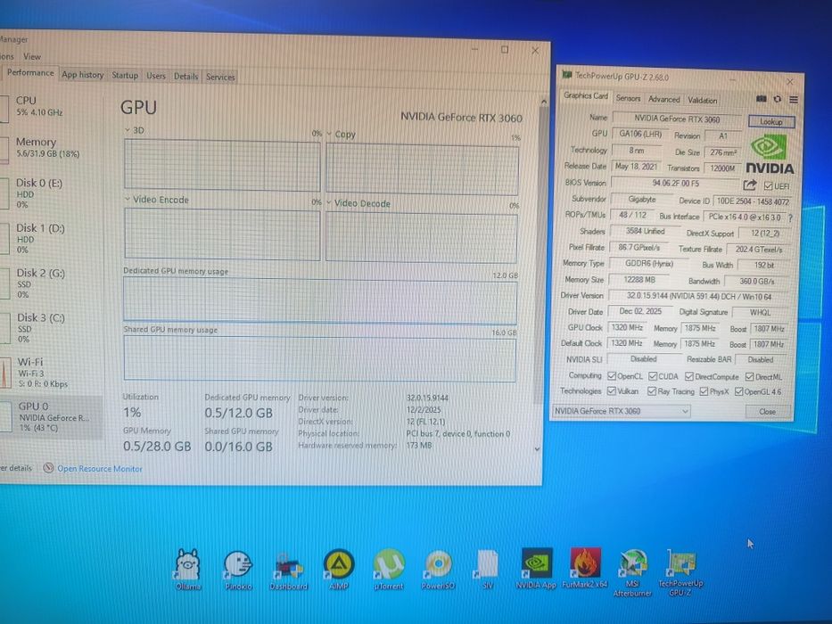This screenshot has width=832, height=624.
Task: Switch to the Details tab
Action: pyautogui.click(x=185, y=77)
